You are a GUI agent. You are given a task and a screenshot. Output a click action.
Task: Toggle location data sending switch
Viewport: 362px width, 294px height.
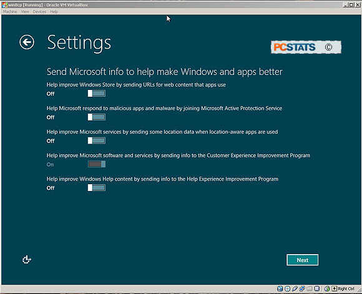[97, 140]
